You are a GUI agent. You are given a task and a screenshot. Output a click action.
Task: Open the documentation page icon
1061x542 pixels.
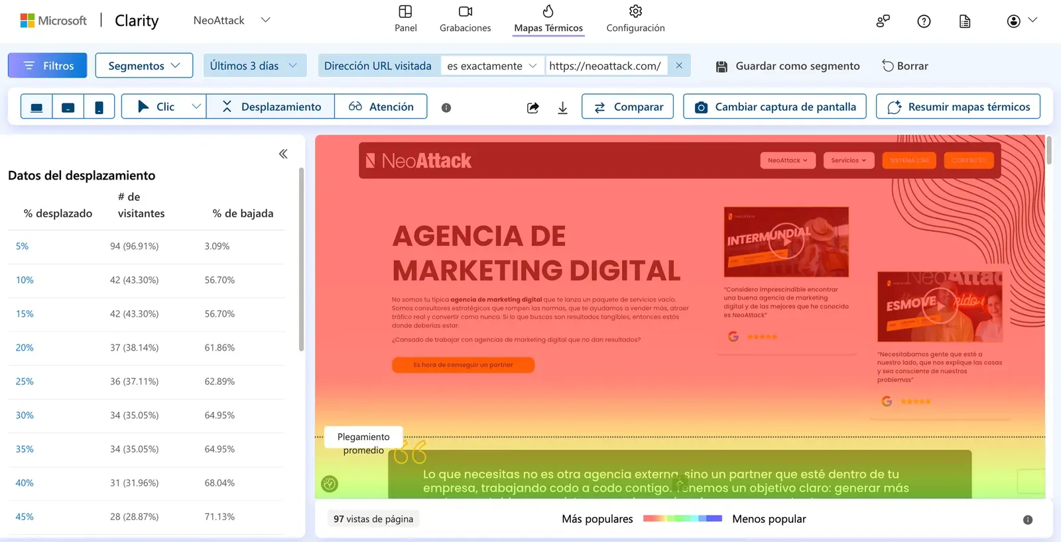click(965, 21)
